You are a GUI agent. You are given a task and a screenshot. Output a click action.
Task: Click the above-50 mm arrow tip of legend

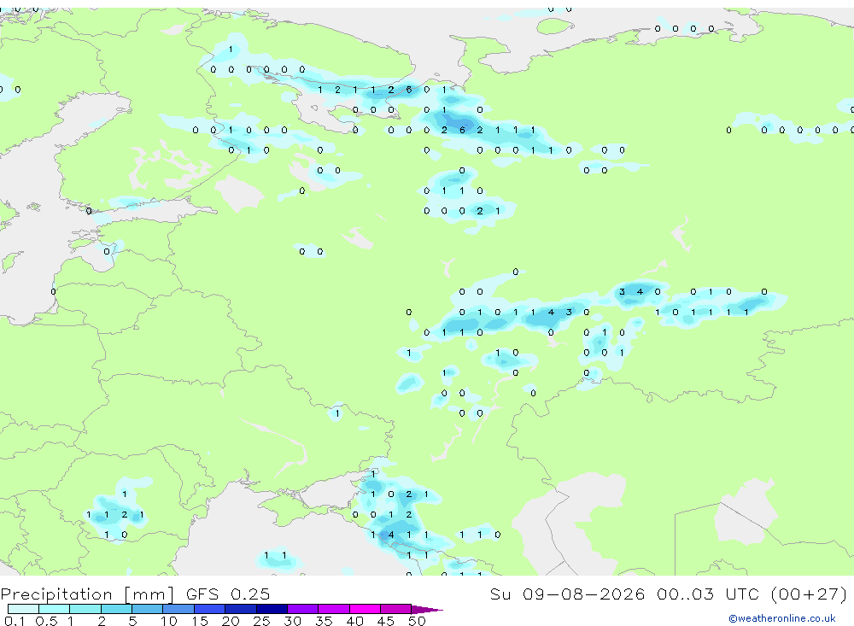tap(427, 610)
